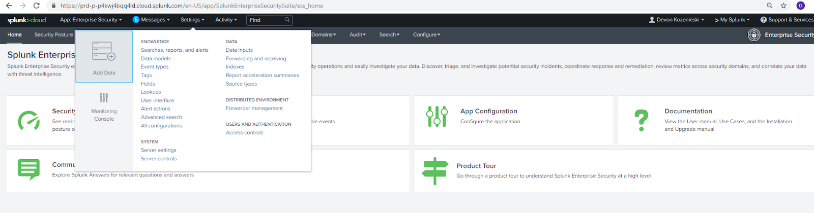Collapse the Settings menu

point(192,20)
